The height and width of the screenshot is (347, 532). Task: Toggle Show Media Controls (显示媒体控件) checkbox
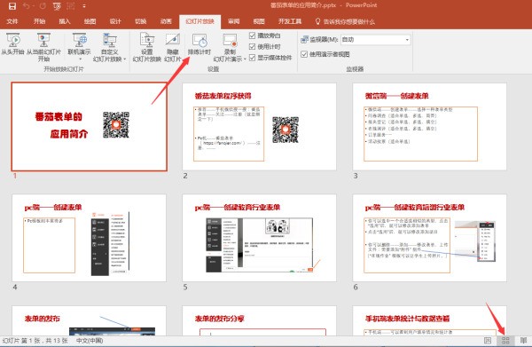tap(252, 58)
